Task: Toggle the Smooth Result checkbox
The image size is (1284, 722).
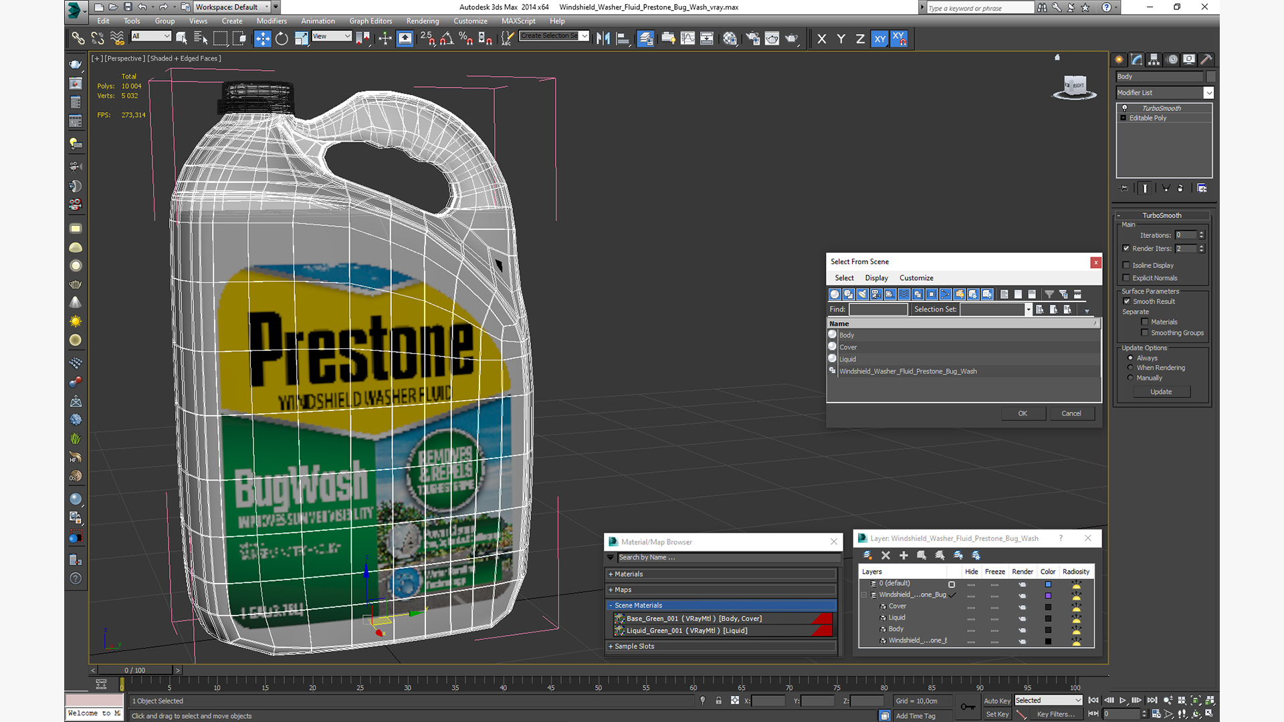Action: [x=1127, y=302]
